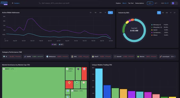This screenshot has height=98, width=180.
Task: Open the Metaverse category chip
Action: [x=57, y=56]
